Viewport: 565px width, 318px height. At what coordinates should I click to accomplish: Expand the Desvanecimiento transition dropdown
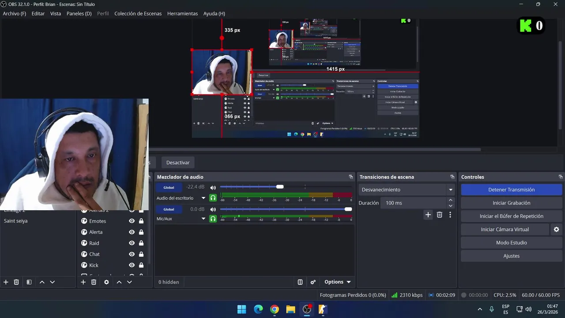point(451,189)
